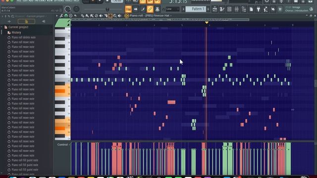317x178 pixels.
Task: Open the shopping cart content library
Action: (x=280, y=9)
